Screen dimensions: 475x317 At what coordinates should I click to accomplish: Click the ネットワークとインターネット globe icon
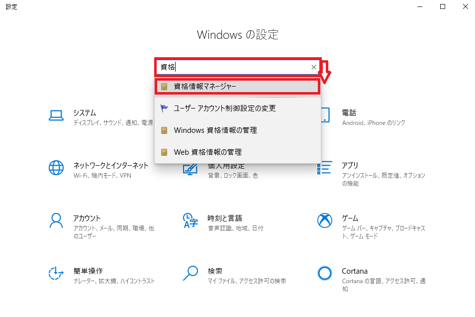(56, 168)
